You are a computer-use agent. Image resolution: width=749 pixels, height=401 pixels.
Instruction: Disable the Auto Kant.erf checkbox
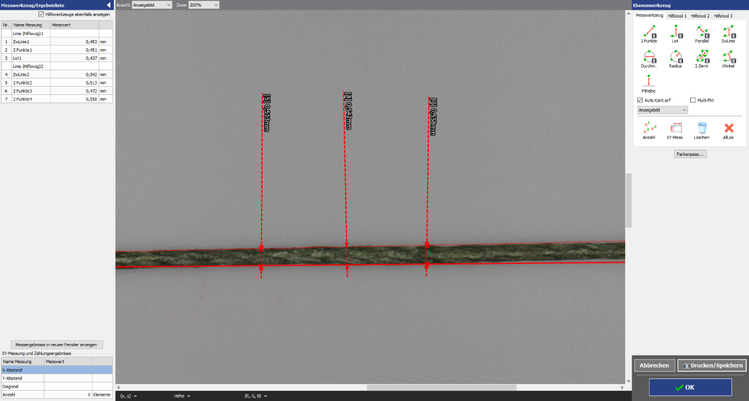[640, 100]
